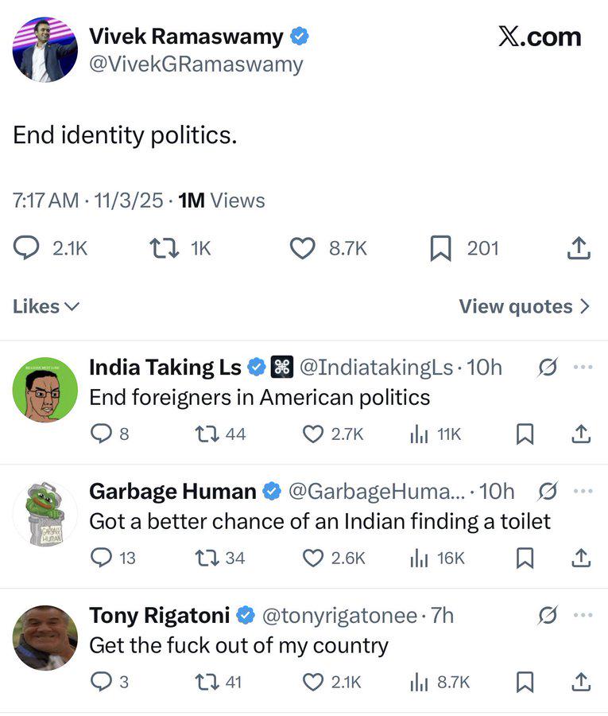Open more options on India Taking Ls reply
The width and height of the screenshot is (608, 716).
tap(583, 367)
